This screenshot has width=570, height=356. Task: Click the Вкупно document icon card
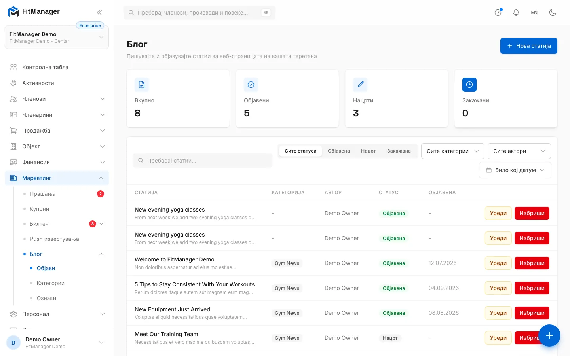pyautogui.click(x=142, y=85)
